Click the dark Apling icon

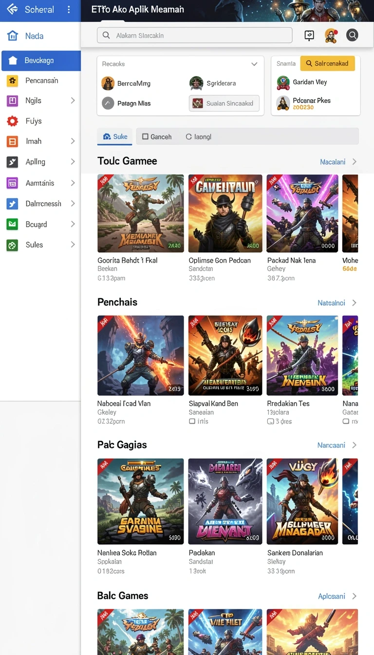[x=12, y=162]
